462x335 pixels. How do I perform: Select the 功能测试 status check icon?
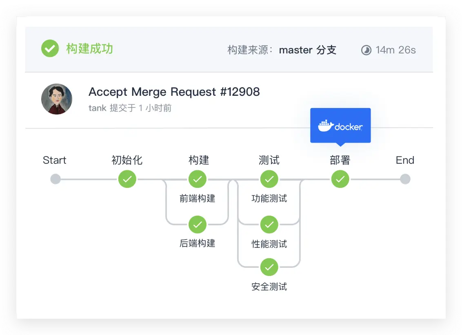point(269,179)
